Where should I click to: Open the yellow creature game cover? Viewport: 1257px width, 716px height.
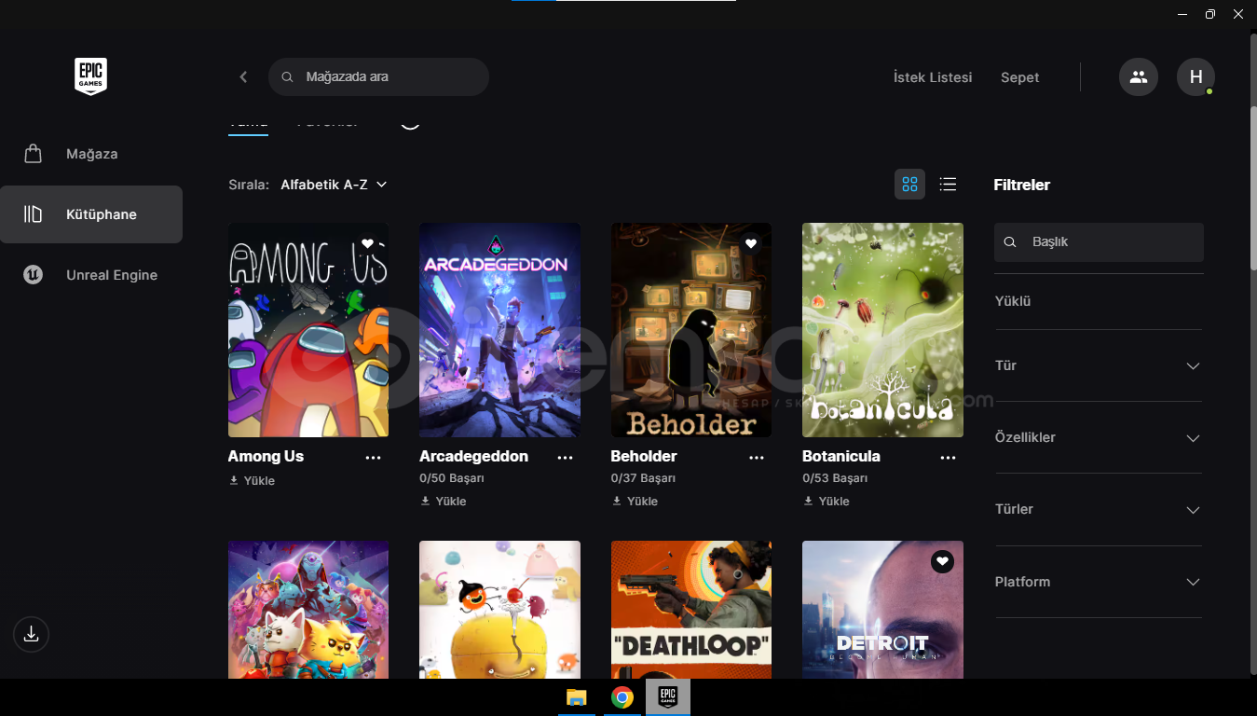coord(499,610)
